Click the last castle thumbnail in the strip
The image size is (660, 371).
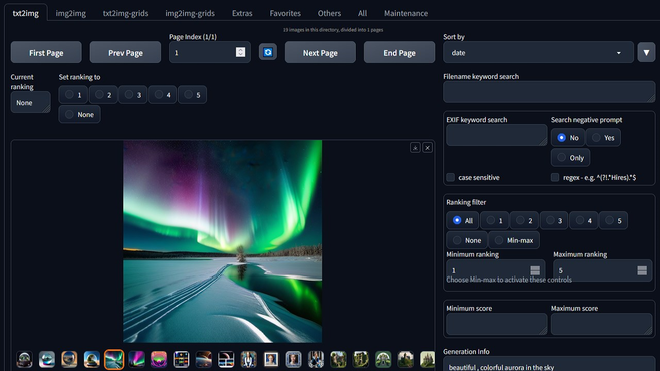coord(428,359)
